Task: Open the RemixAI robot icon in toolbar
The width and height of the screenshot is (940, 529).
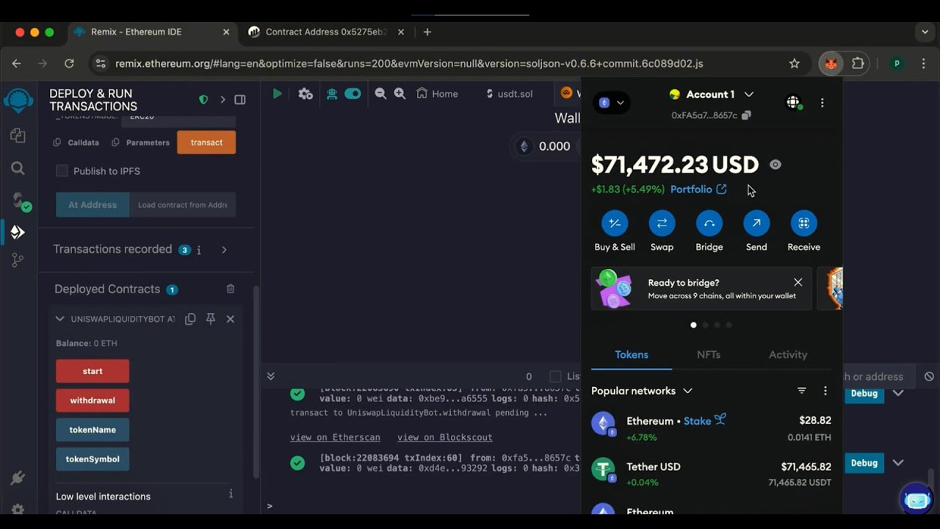Action: point(332,93)
